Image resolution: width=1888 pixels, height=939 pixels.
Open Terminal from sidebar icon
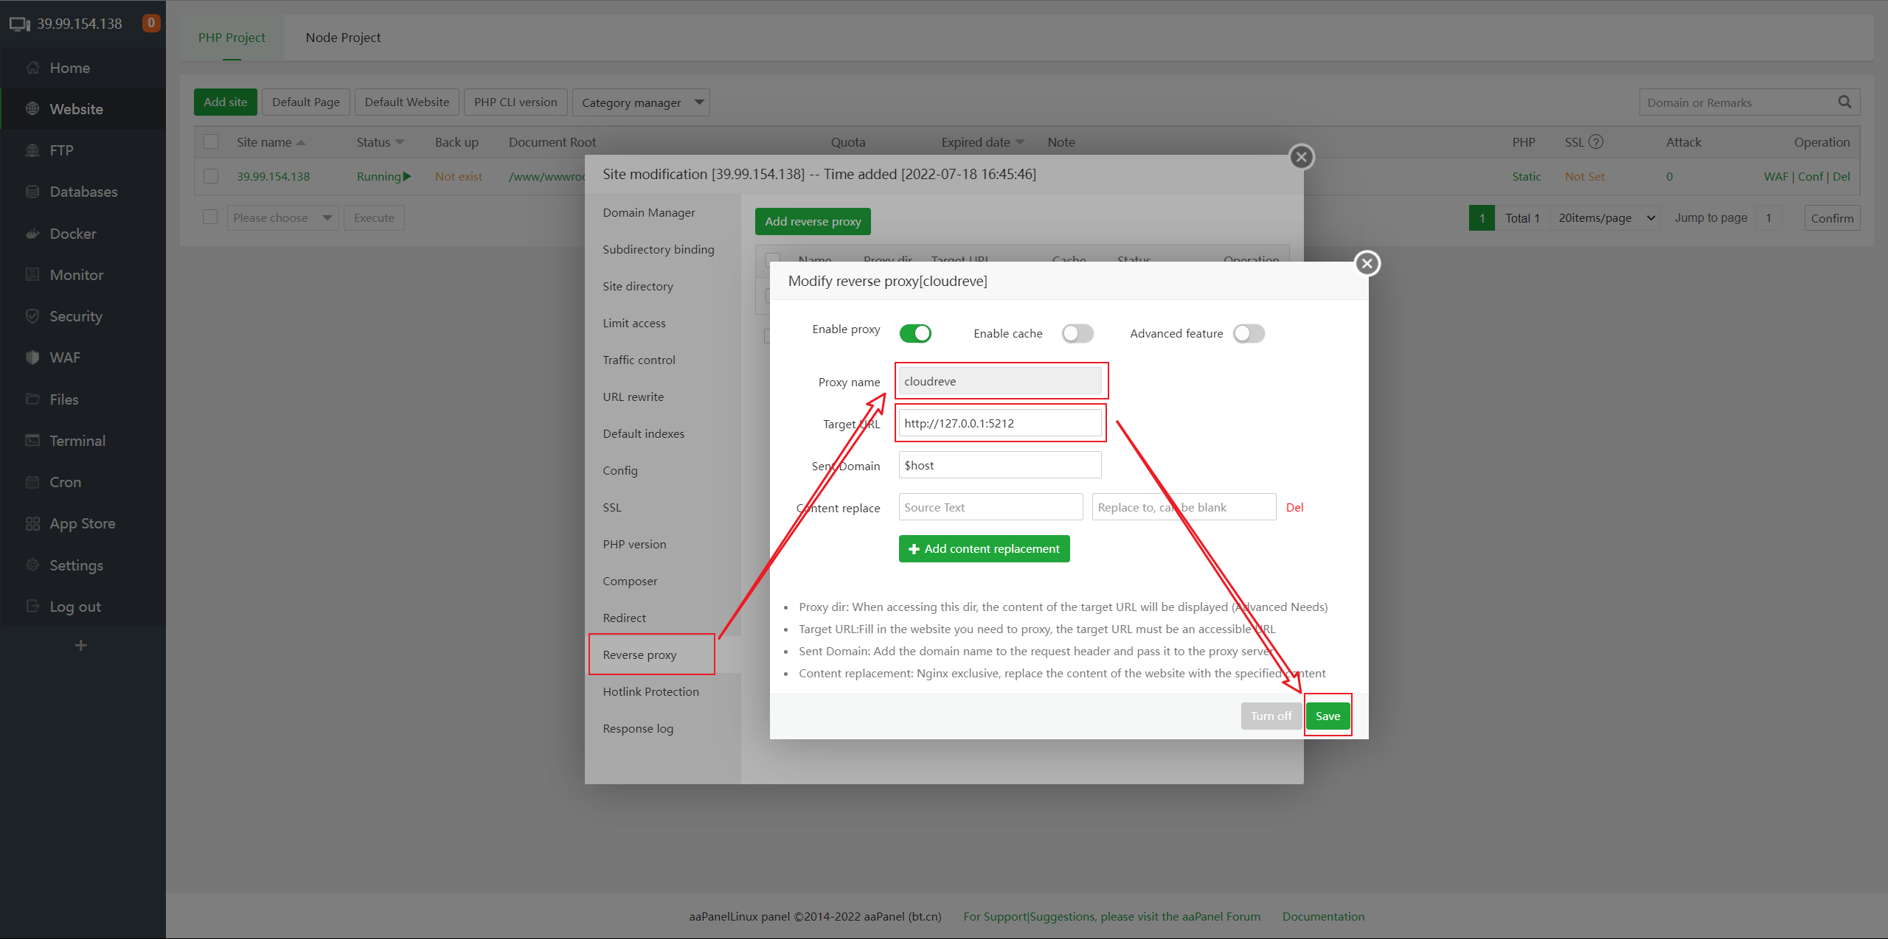[x=32, y=441]
